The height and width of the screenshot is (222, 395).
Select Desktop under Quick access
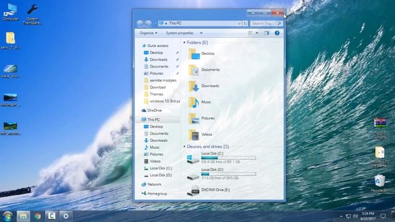point(154,52)
